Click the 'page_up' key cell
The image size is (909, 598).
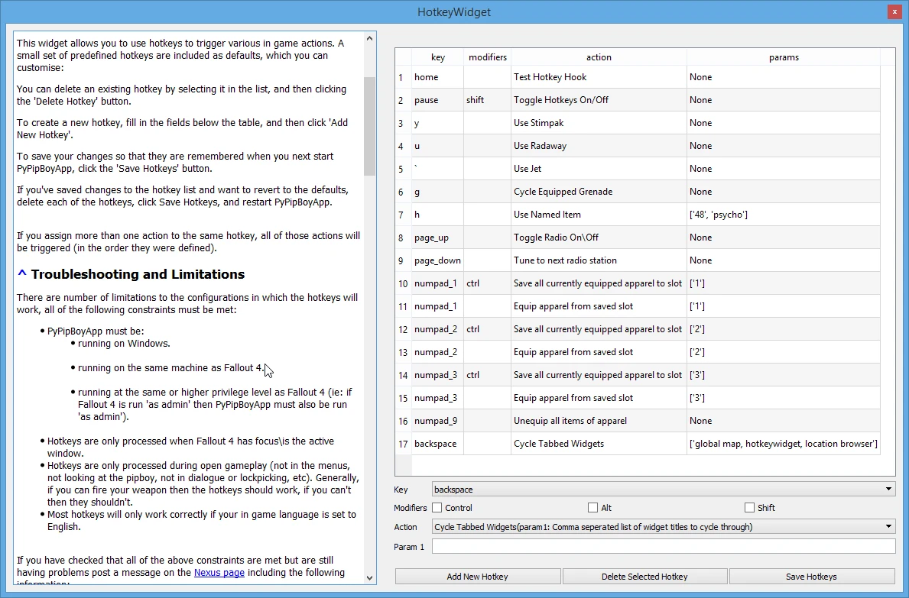coord(438,238)
